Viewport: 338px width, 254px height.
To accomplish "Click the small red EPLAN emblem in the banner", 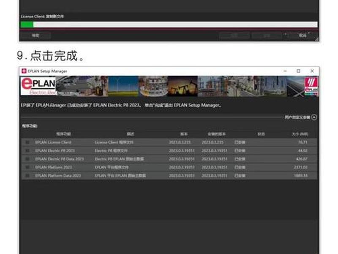I will (x=311, y=86).
